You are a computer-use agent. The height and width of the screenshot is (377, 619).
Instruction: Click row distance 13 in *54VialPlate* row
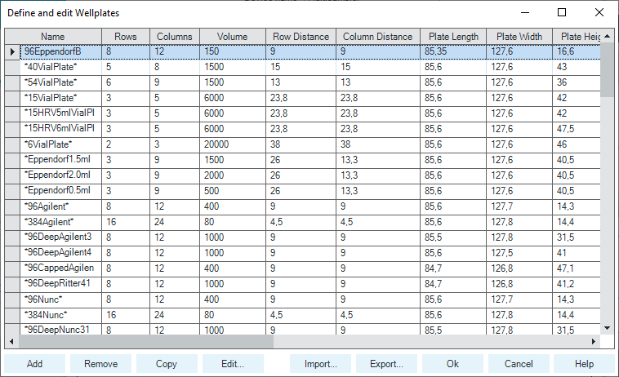[x=301, y=82]
